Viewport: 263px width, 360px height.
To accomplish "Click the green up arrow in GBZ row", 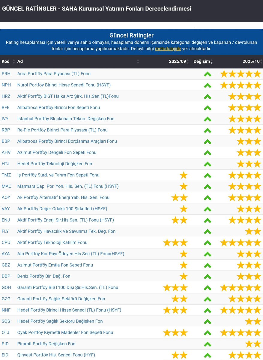I will [208, 265].
